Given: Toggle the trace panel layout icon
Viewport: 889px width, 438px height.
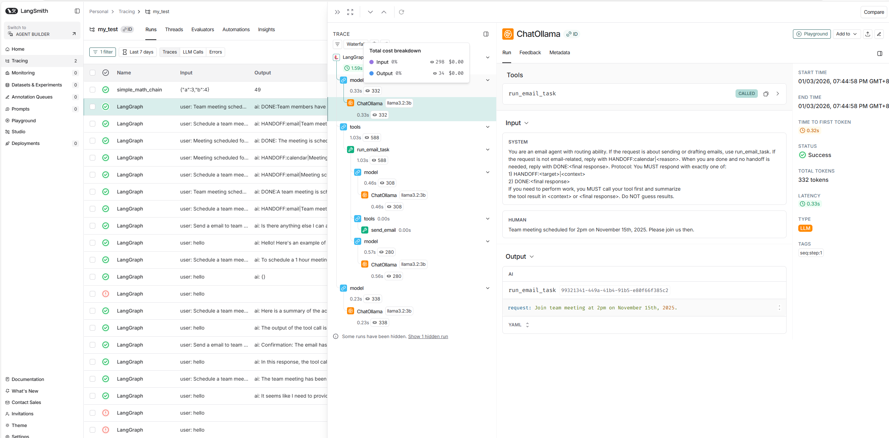Looking at the screenshot, I should pos(486,34).
